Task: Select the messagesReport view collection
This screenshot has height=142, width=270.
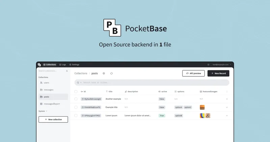Action: (x=53, y=104)
